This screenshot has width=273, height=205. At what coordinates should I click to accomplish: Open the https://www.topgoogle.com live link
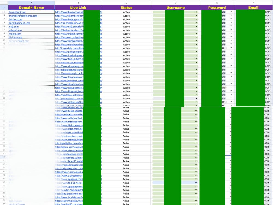pyautogui.click(x=69, y=77)
